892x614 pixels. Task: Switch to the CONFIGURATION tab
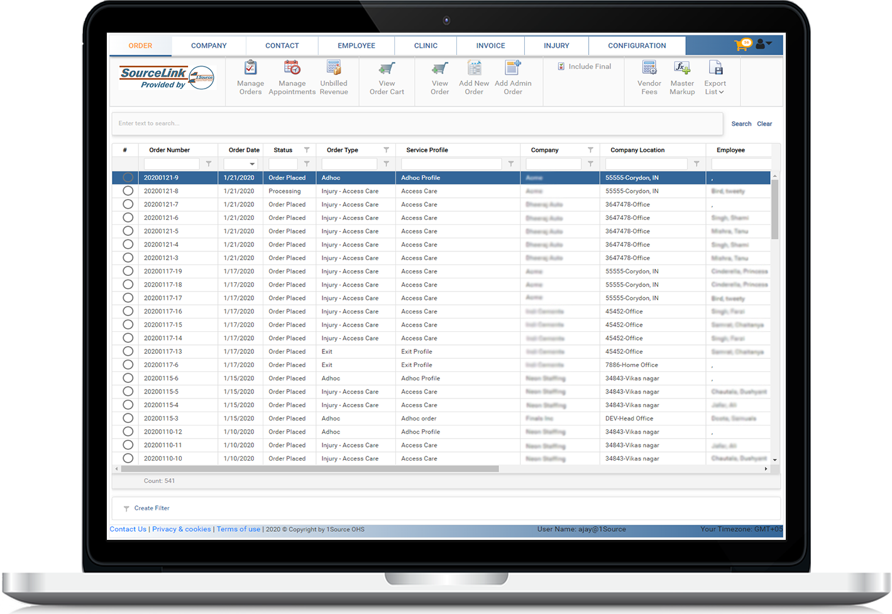click(637, 46)
